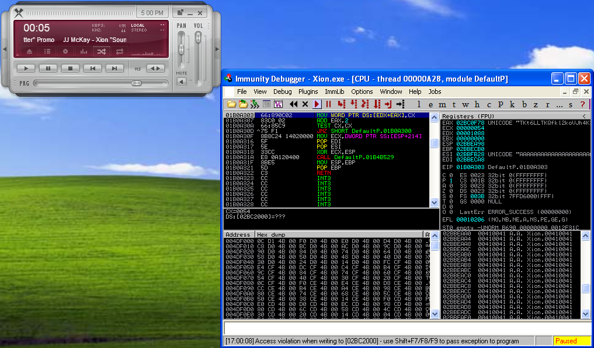Click the Run program play icon in debugger
Viewport: 594px width, 348px height.
tap(317, 104)
